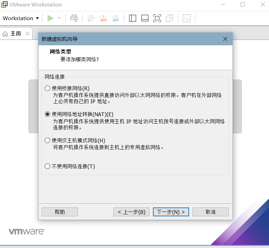
Task: Click the 要添加哪类网络? subtitle text
Action: coord(80,59)
